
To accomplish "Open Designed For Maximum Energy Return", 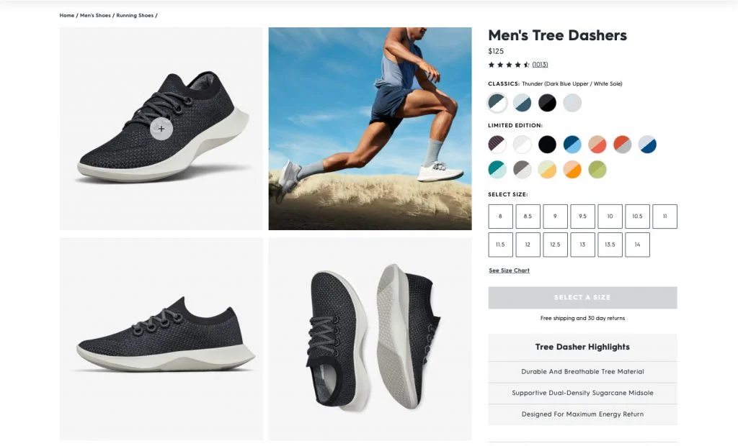I will [x=582, y=414].
